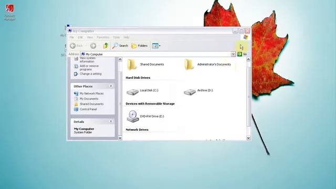
Task: Open the File menu
Action: click(x=71, y=37)
